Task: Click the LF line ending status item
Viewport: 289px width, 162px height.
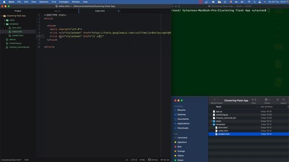Action: coord(126,160)
